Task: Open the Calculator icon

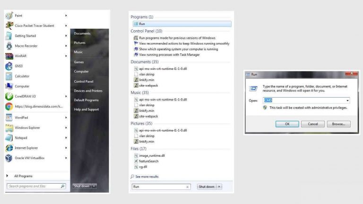Action: point(9,76)
